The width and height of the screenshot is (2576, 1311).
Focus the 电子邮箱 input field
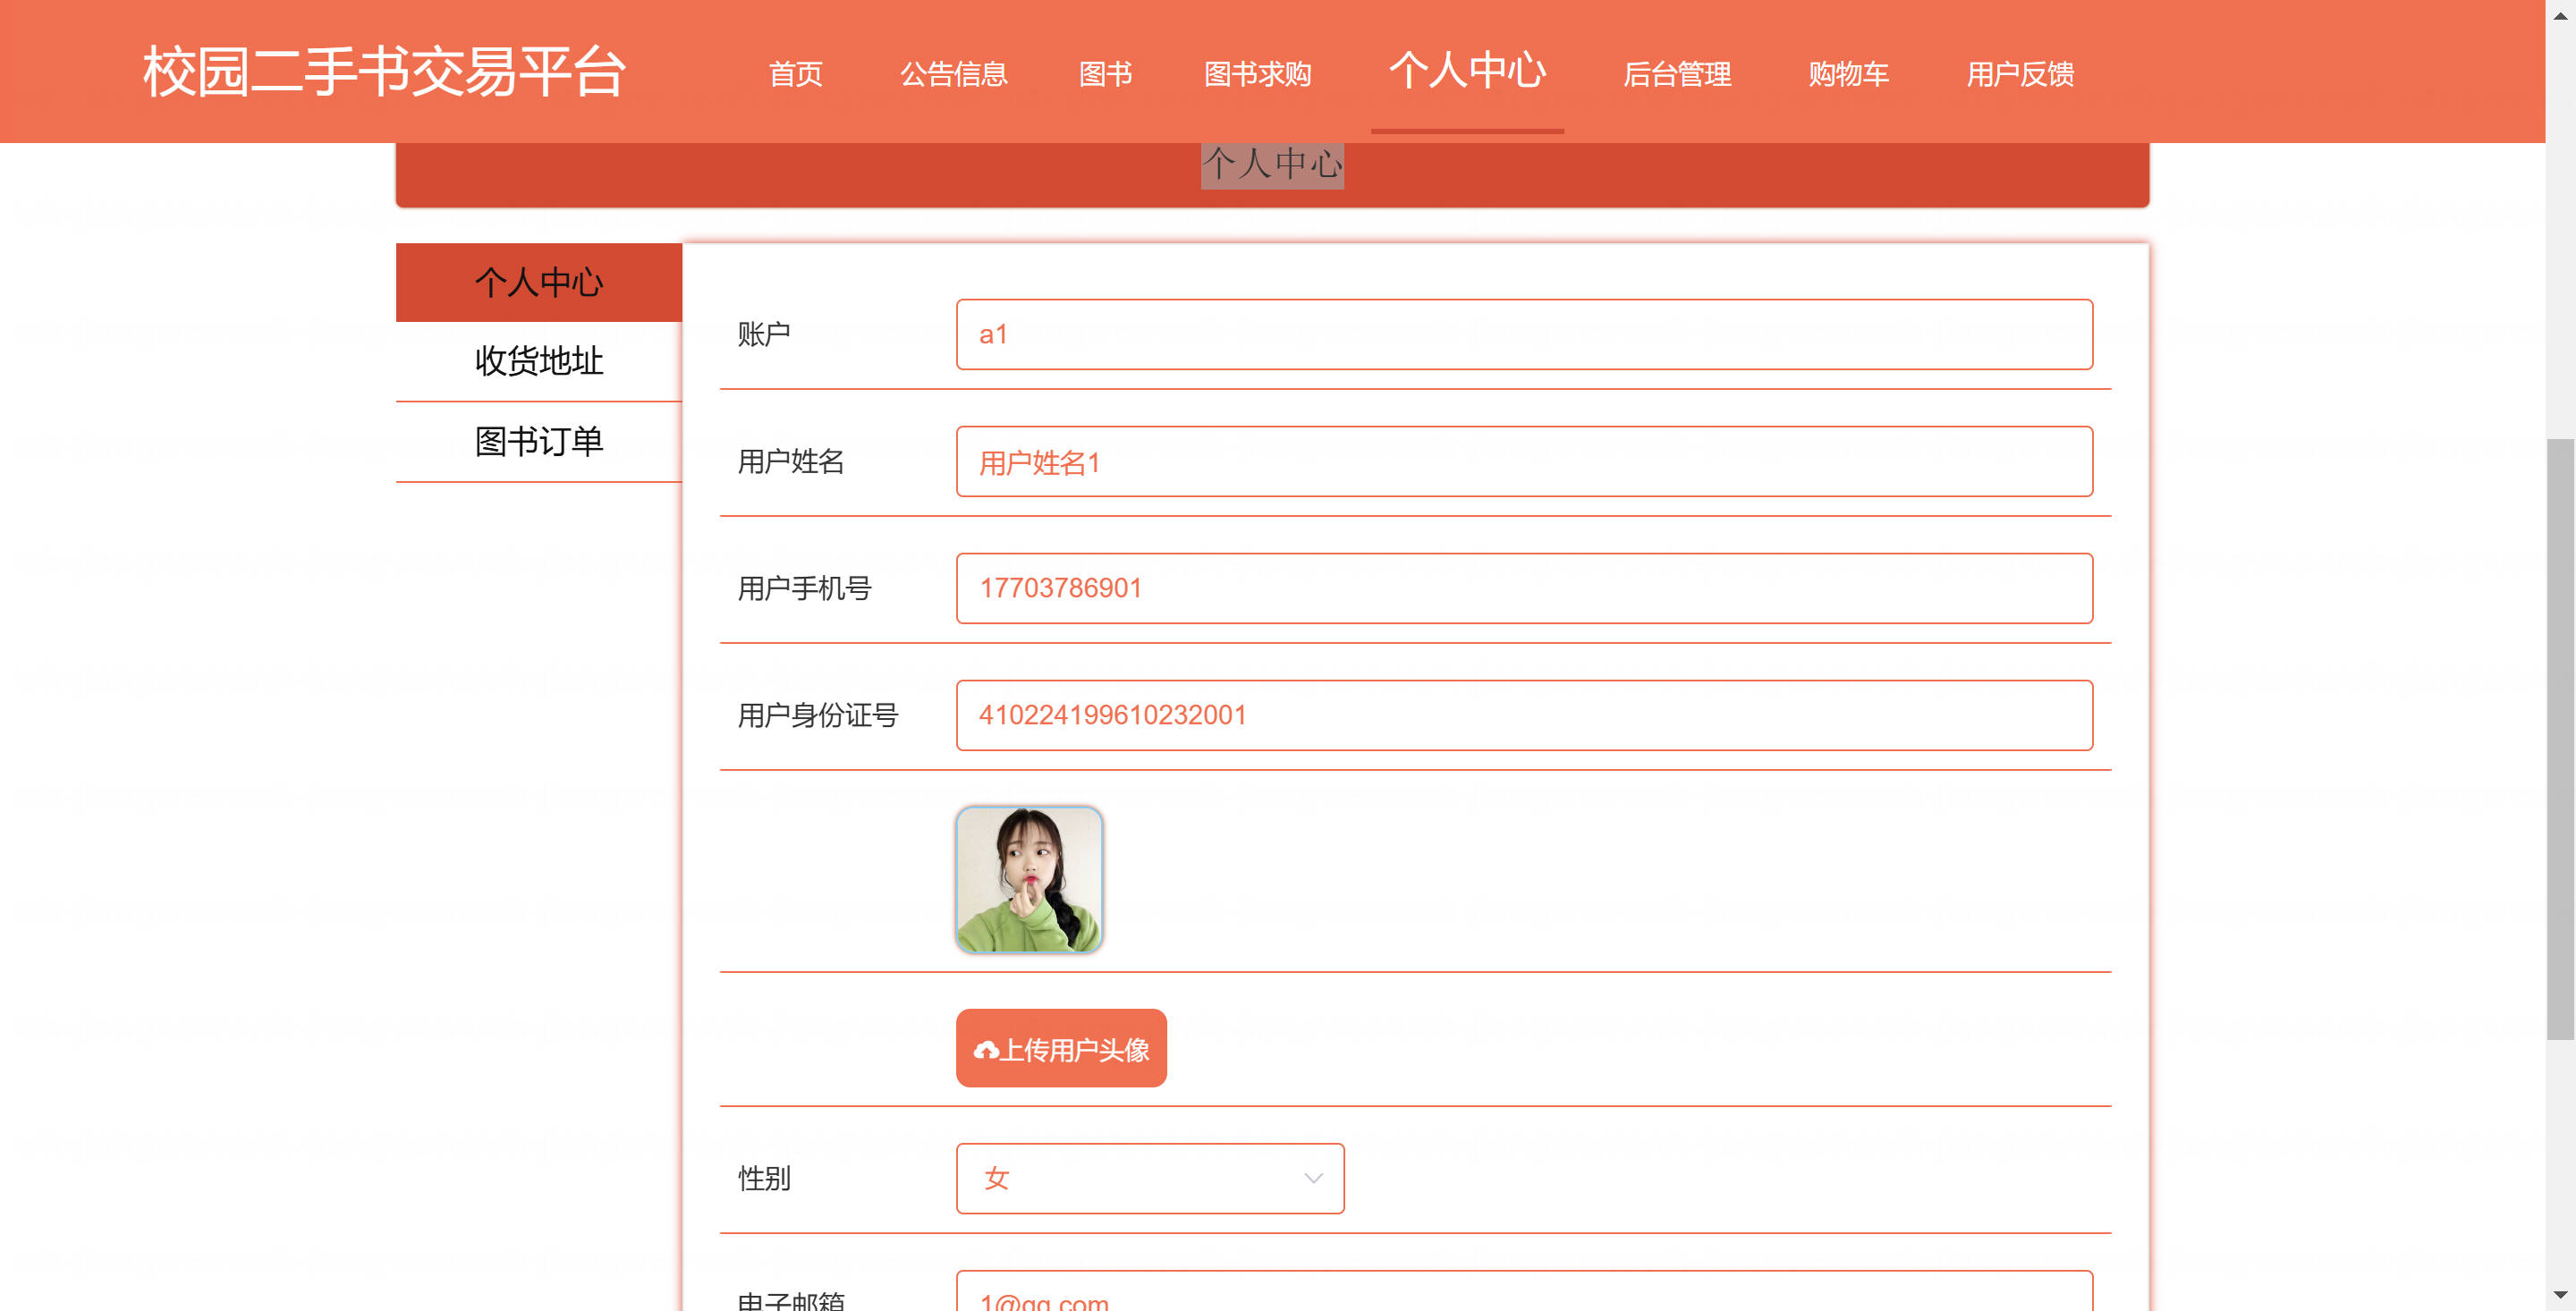tap(1524, 1292)
